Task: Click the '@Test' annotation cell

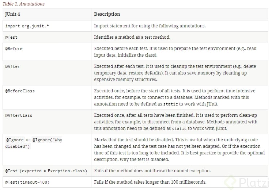Action: 11,37
